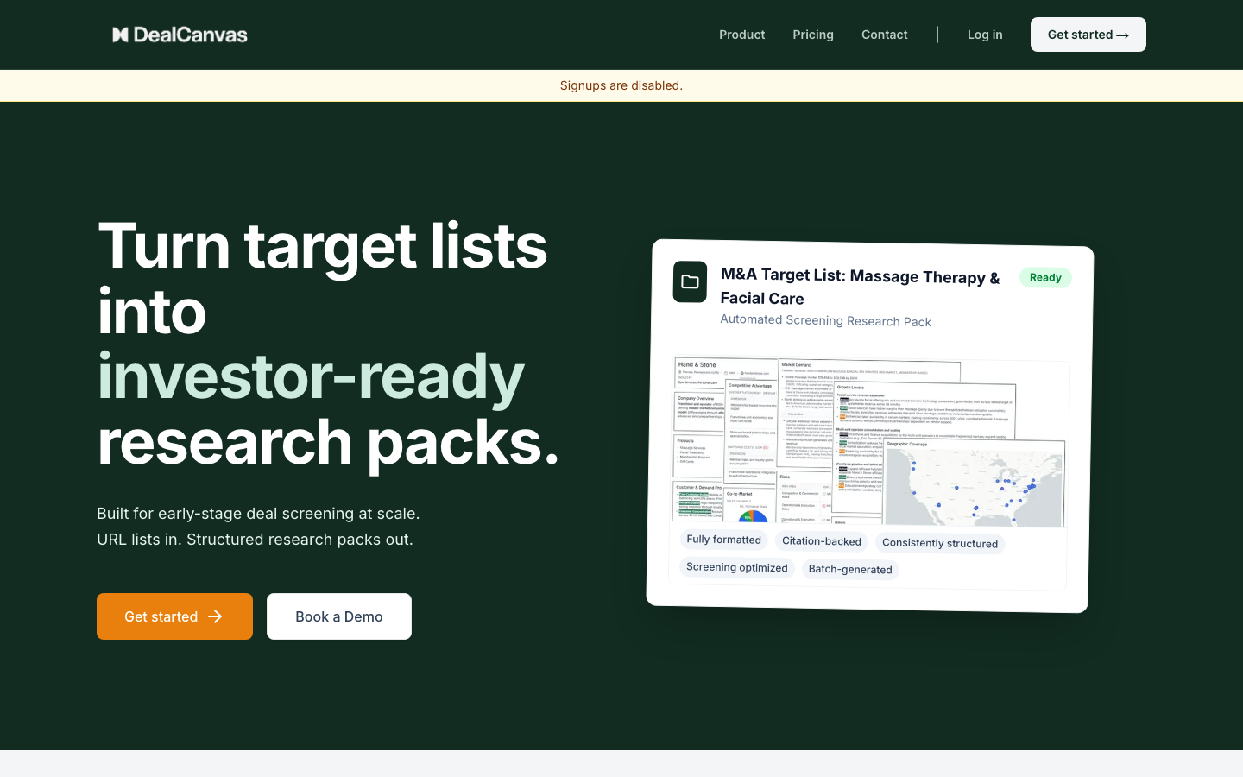The width and height of the screenshot is (1243, 777).
Task: Open the Product menu item
Action: click(742, 35)
